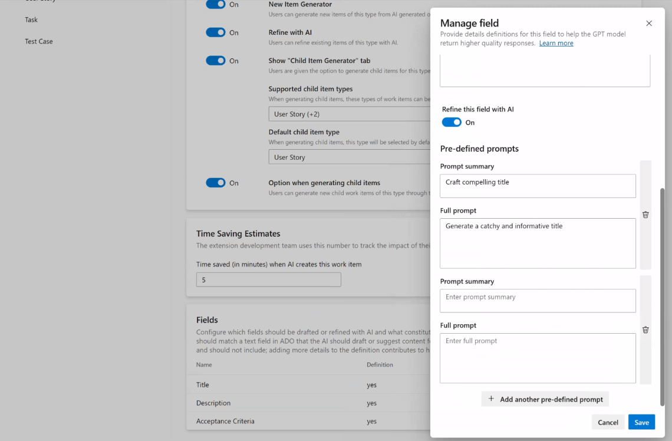Open Supported child item types dropdown
The height and width of the screenshot is (441, 672).
click(349, 114)
